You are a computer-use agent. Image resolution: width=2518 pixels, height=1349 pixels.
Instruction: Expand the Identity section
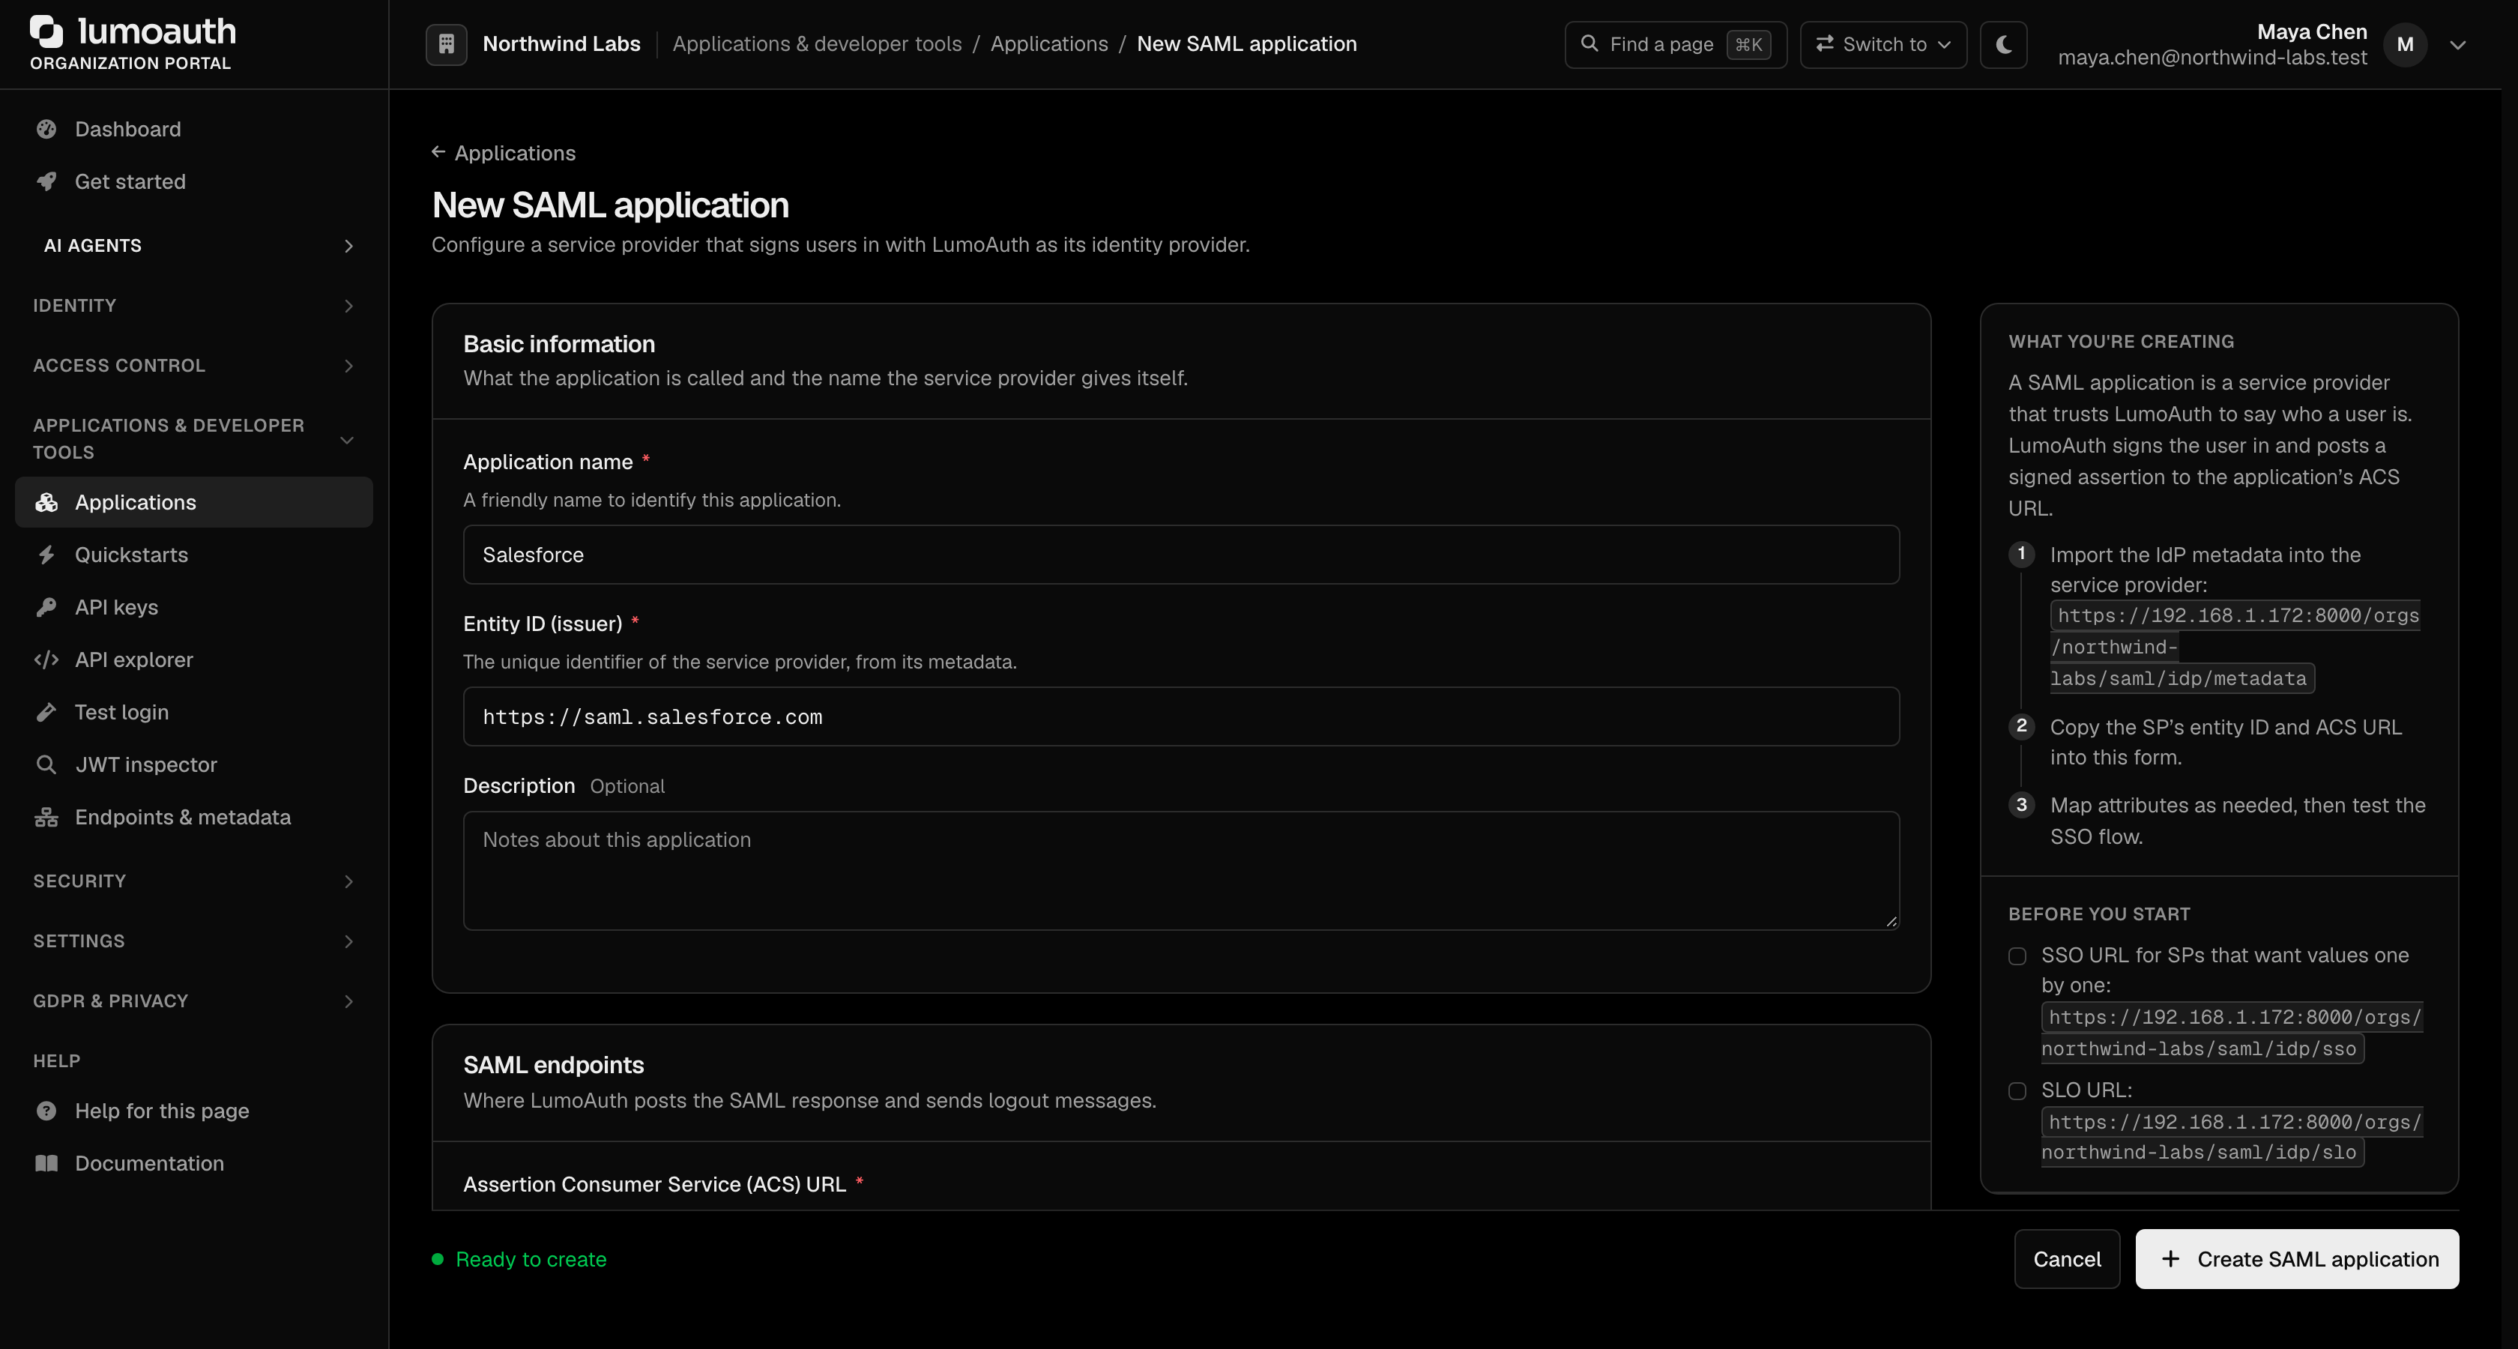pyautogui.click(x=193, y=306)
